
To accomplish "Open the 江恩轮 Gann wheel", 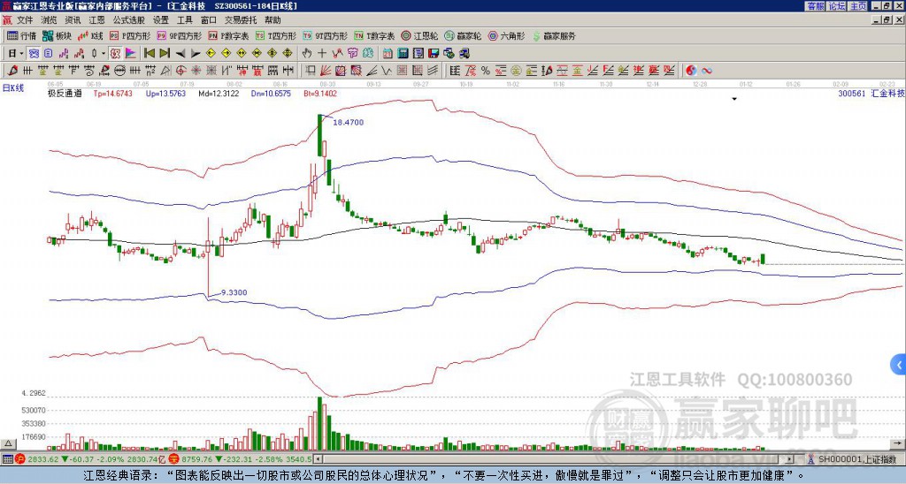I will [x=419, y=35].
